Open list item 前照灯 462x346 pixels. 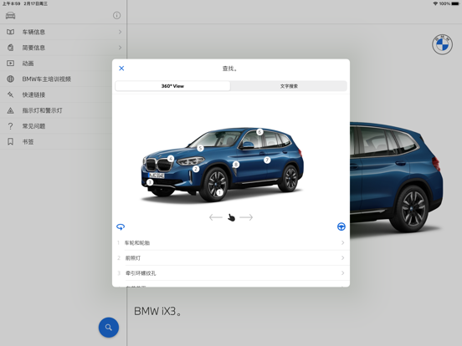(231, 258)
